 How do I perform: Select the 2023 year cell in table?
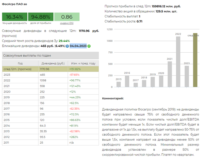pyautogui.click(x=20, y=75)
